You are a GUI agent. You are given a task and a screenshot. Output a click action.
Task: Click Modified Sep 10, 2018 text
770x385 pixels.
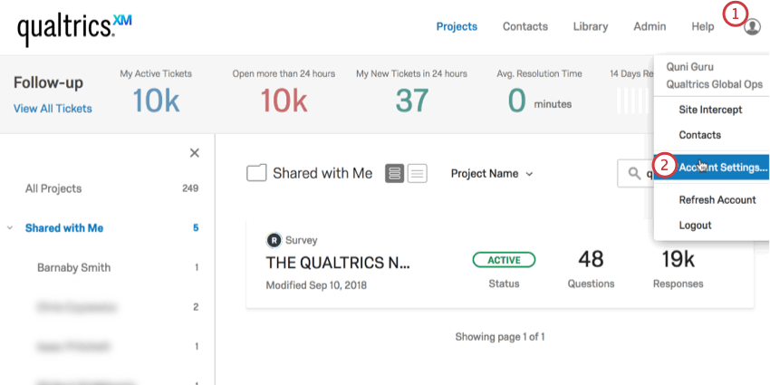[x=316, y=285]
